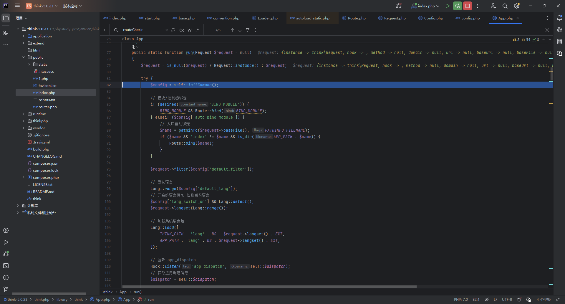Open IDE settings gear
The height and width of the screenshot is (304, 565).
pos(517,6)
